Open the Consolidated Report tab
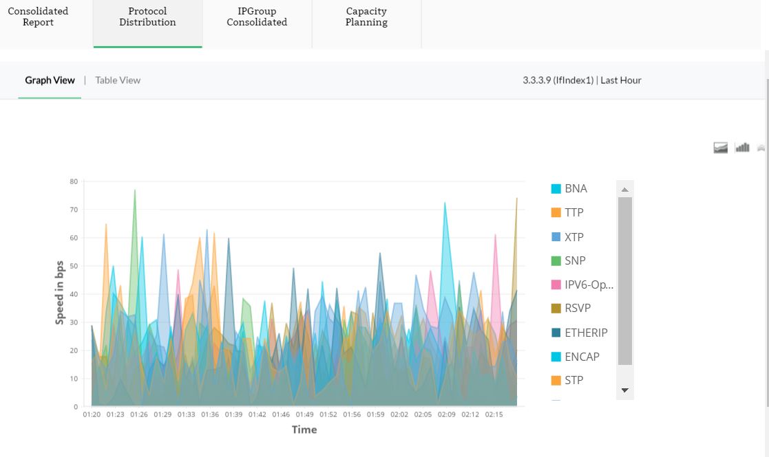The width and height of the screenshot is (769, 457). pyautogui.click(x=38, y=17)
